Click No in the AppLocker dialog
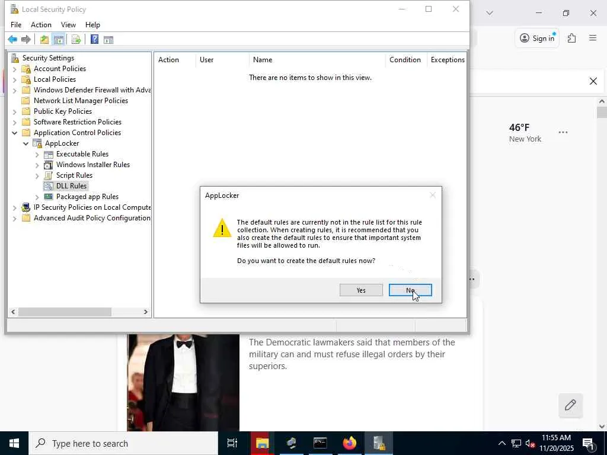The width and height of the screenshot is (607, 455). click(x=410, y=290)
